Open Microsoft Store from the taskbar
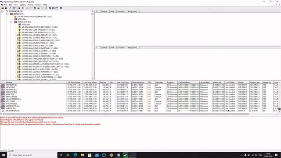 pyautogui.click(x=90, y=155)
